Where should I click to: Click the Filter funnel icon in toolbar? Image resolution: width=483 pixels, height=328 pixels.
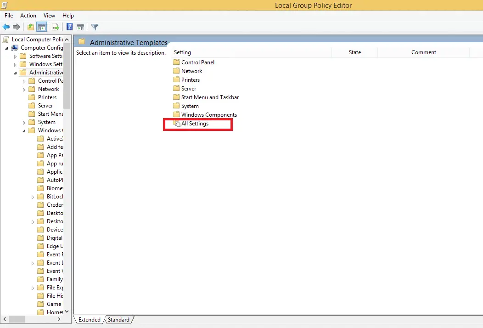(x=95, y=27)
